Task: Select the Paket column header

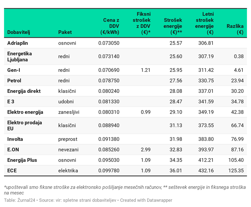Action: point(65,32)
